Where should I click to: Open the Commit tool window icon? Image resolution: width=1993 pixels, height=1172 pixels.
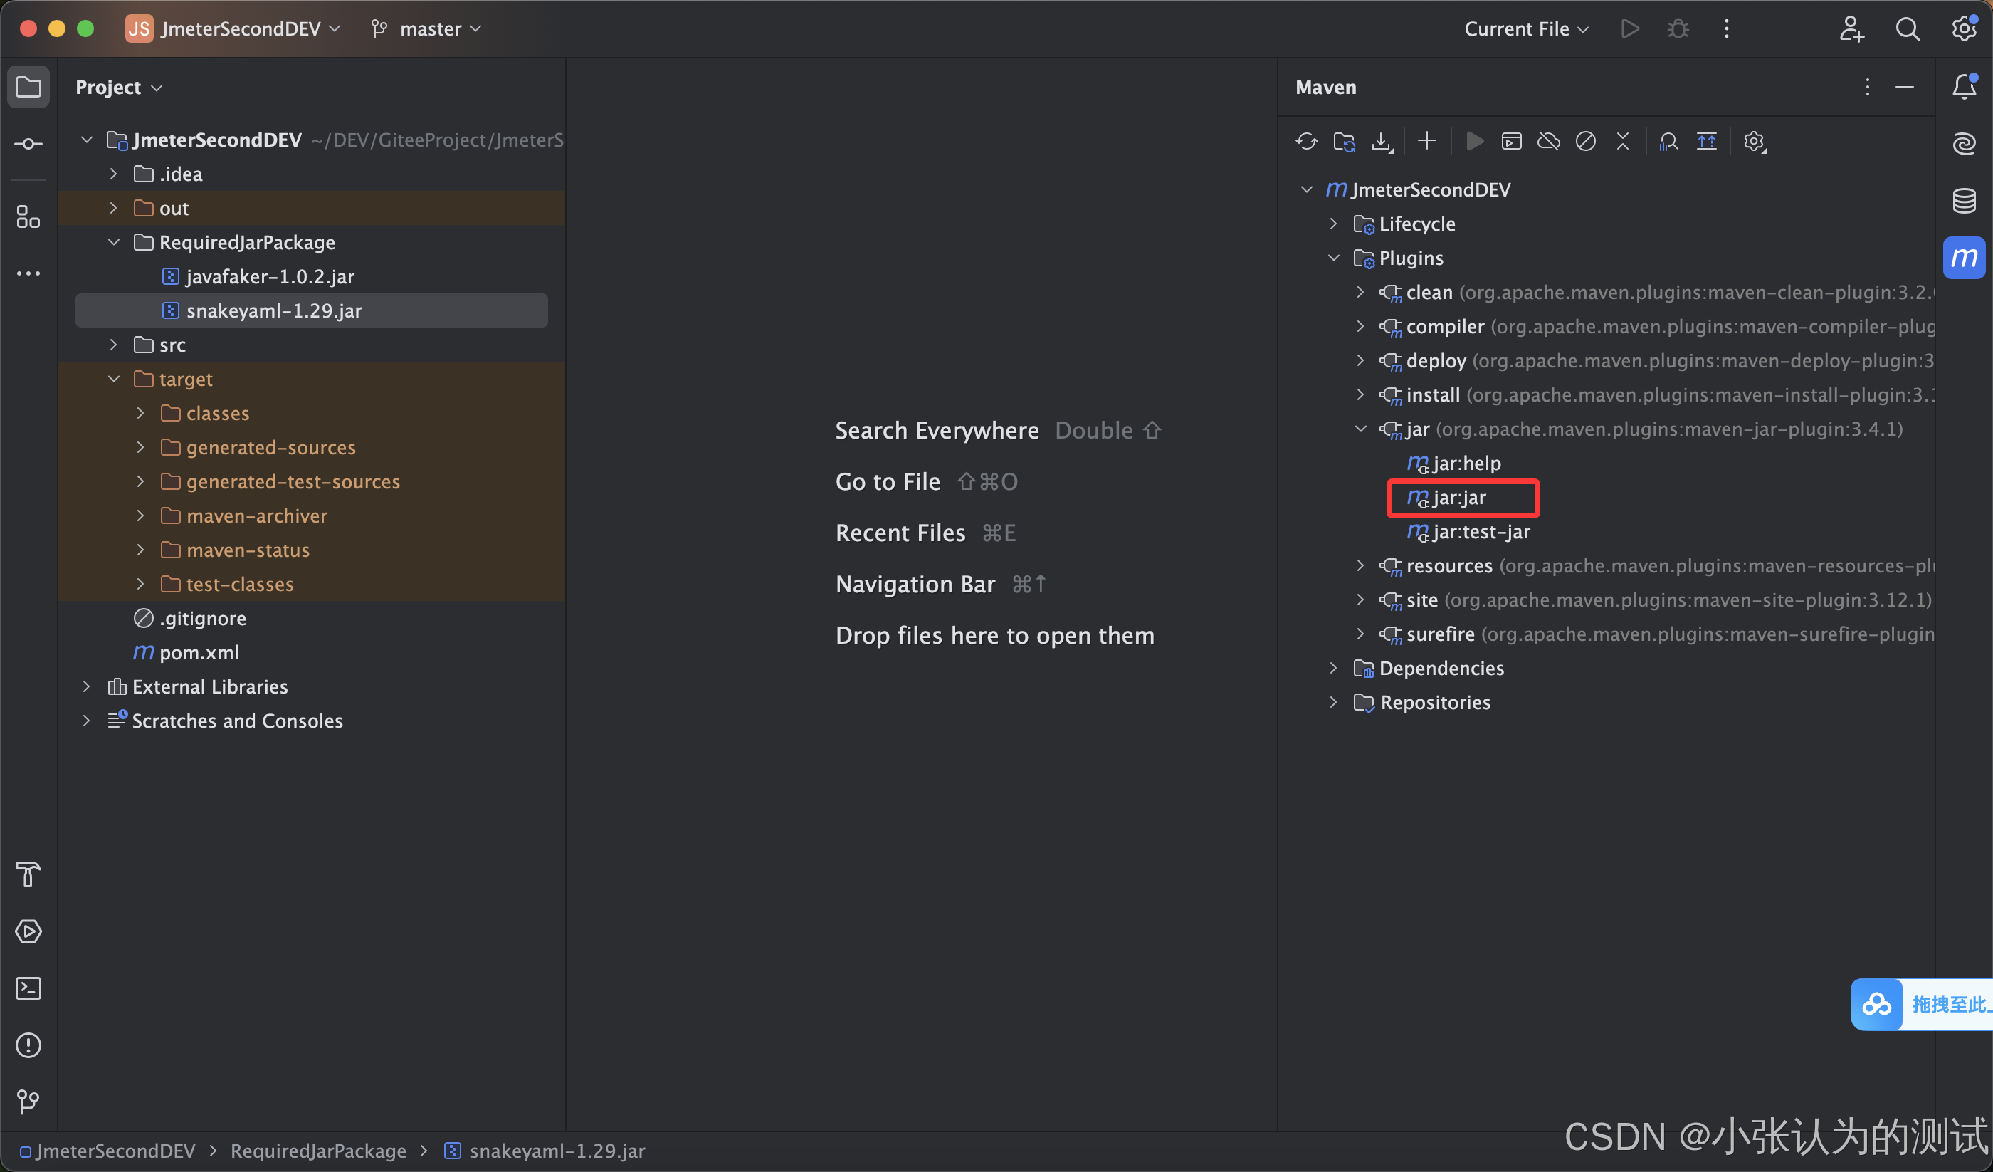(28, 143)
